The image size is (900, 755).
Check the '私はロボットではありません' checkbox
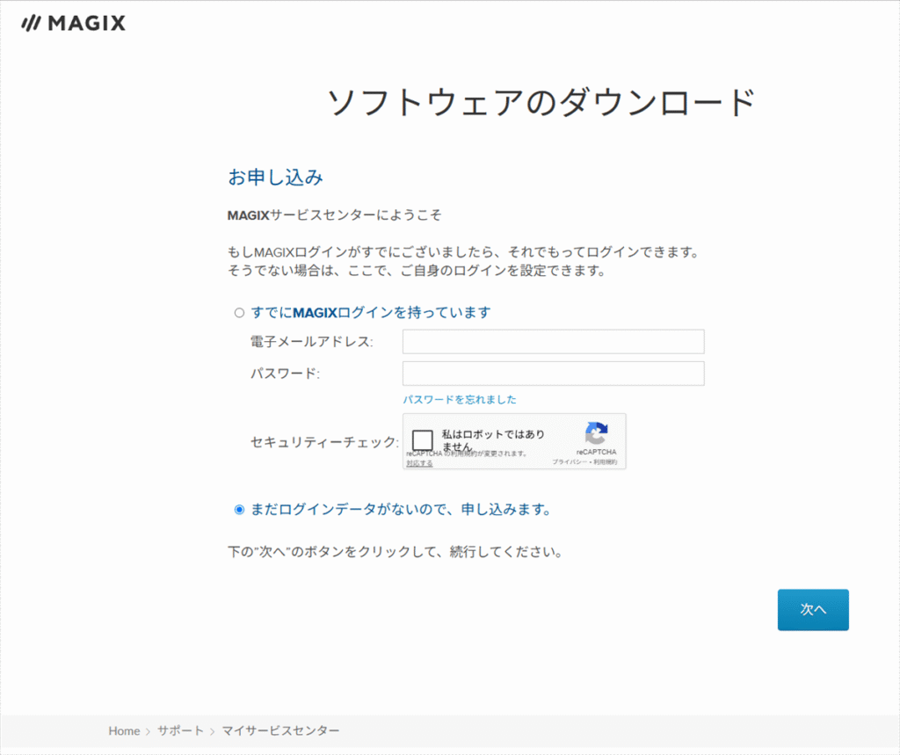coord(423,440)
